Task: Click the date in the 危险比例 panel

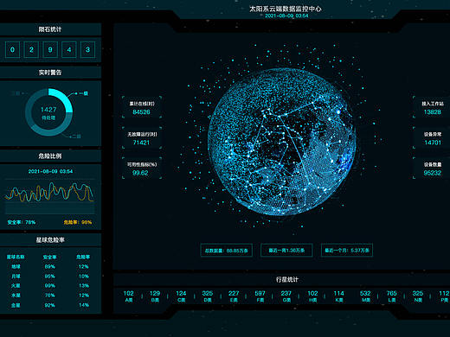Action: 50,171
